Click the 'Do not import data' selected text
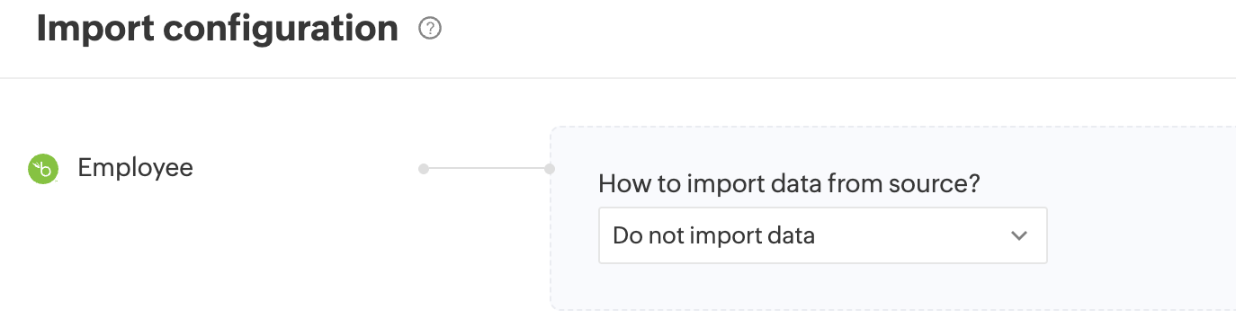Screen dimensions: 1236x336 713,236
